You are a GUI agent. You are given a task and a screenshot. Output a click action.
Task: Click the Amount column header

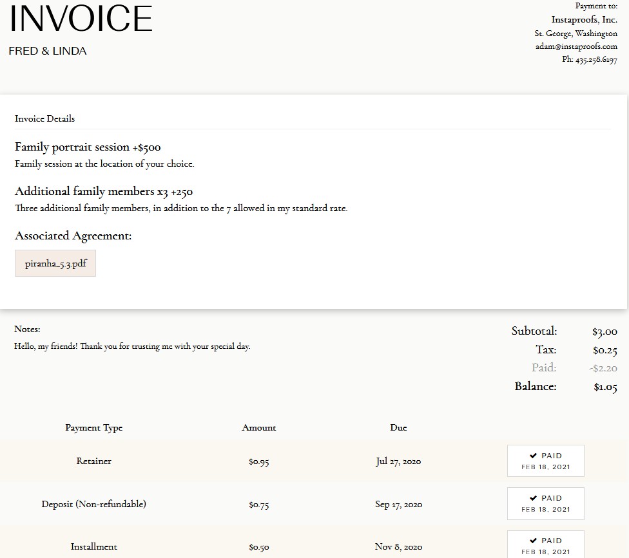[258, 428]
